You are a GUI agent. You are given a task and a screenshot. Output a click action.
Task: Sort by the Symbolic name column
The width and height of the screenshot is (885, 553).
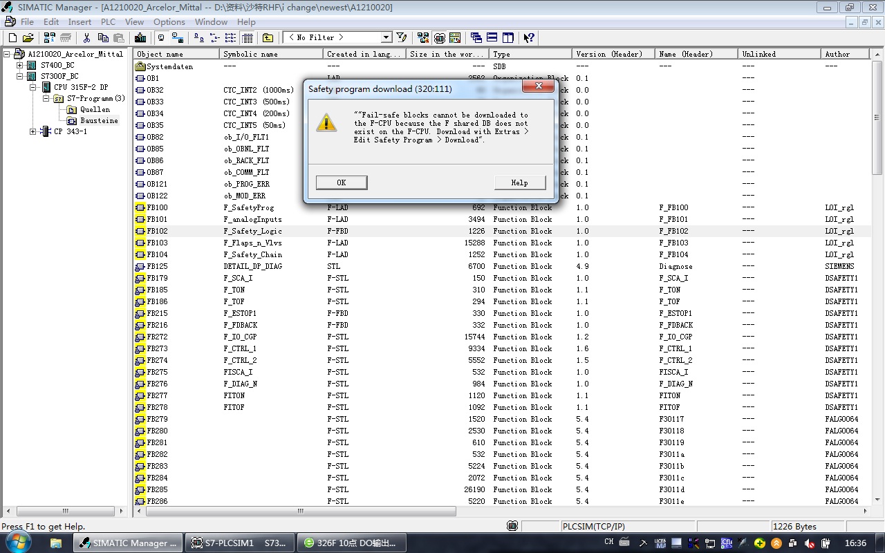click(x=272, y=54)
